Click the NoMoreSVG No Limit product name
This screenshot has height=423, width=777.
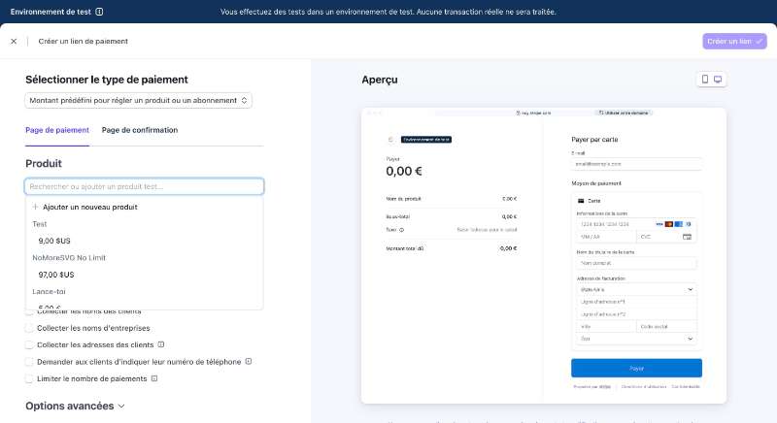[69, 258]
